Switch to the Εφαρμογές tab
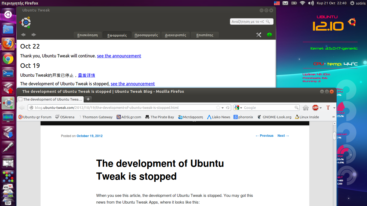The width and height of the screenshot is (367, 206). (x=117, y=35)
